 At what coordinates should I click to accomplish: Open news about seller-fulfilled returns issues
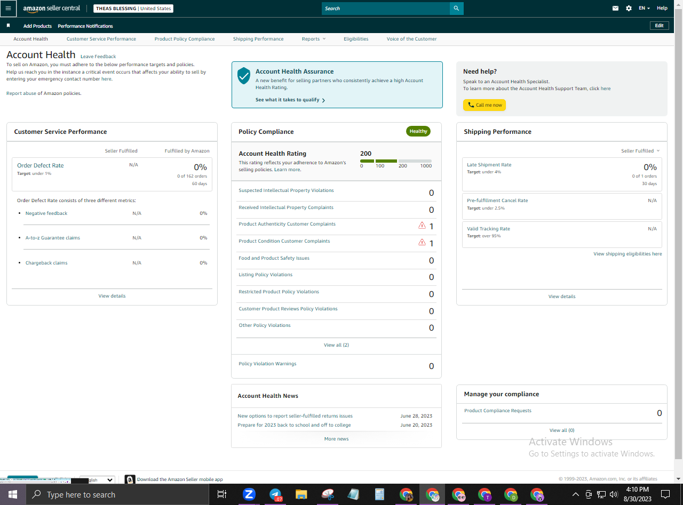295,416
